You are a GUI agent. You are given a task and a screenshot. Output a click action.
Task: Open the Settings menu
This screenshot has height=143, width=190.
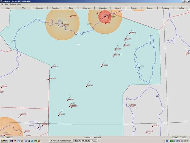13,4
